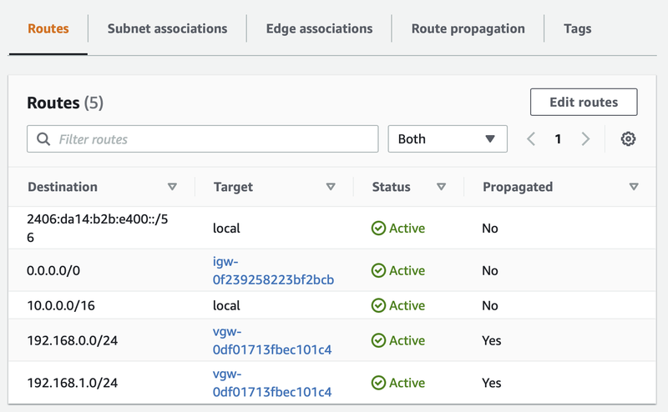
Task: Open internet gateway igw-0f239258223bf2bcb link
Action: 273,270
